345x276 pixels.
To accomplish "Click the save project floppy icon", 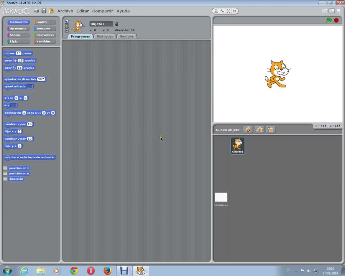I will 44,11.
